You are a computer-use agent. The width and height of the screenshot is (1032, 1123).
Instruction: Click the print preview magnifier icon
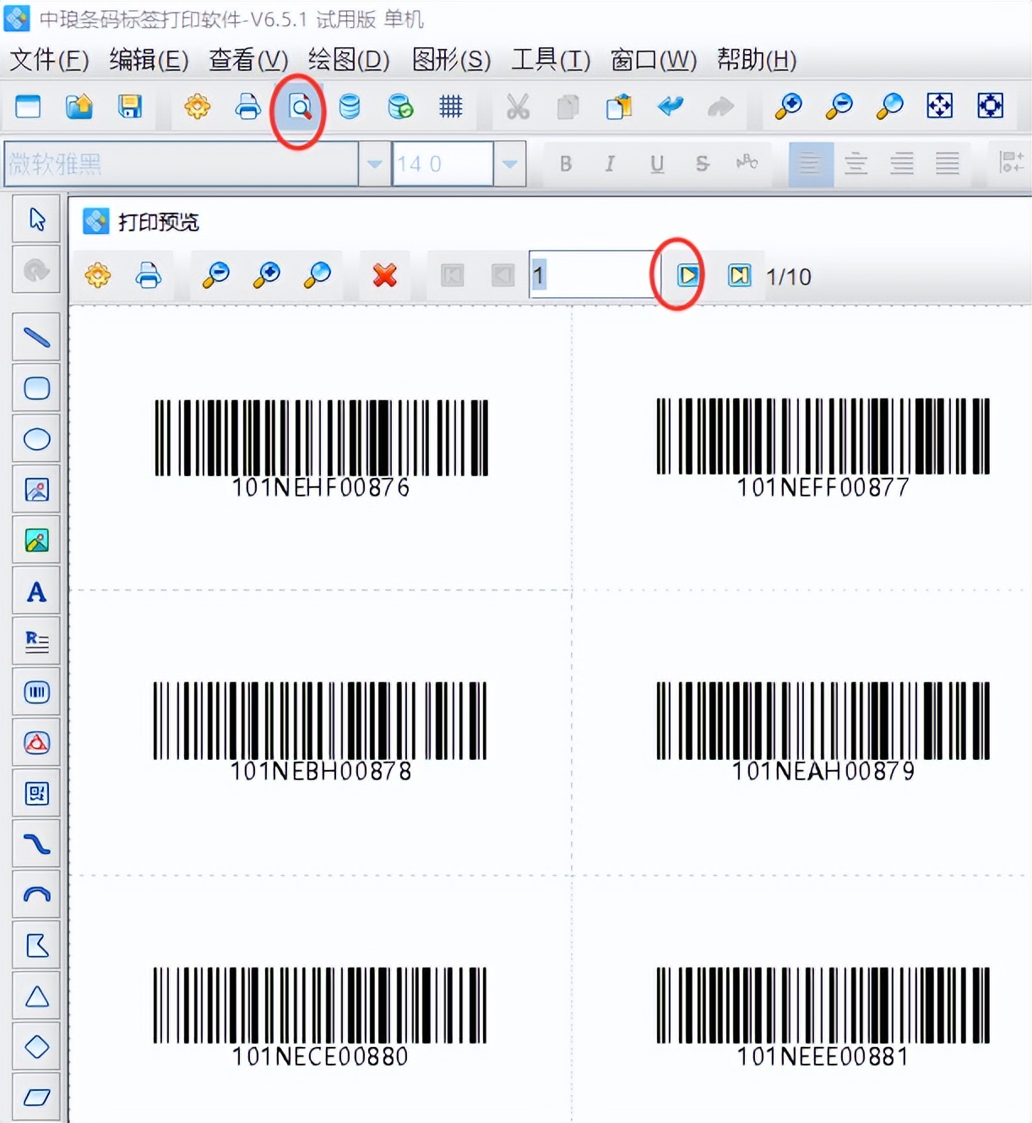pos(299,107)
